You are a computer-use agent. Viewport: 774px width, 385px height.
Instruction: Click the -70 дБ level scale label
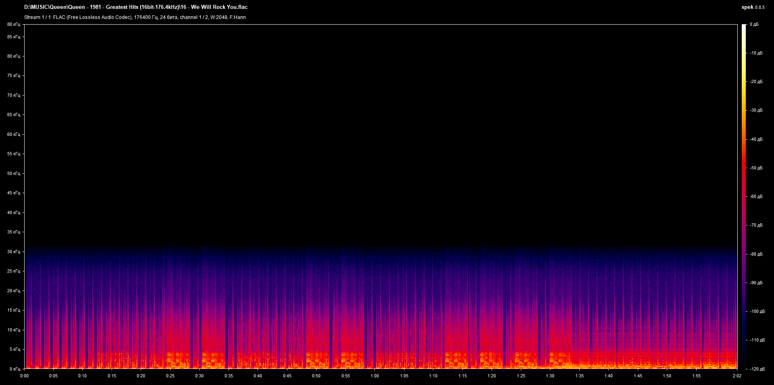(756, 225)
